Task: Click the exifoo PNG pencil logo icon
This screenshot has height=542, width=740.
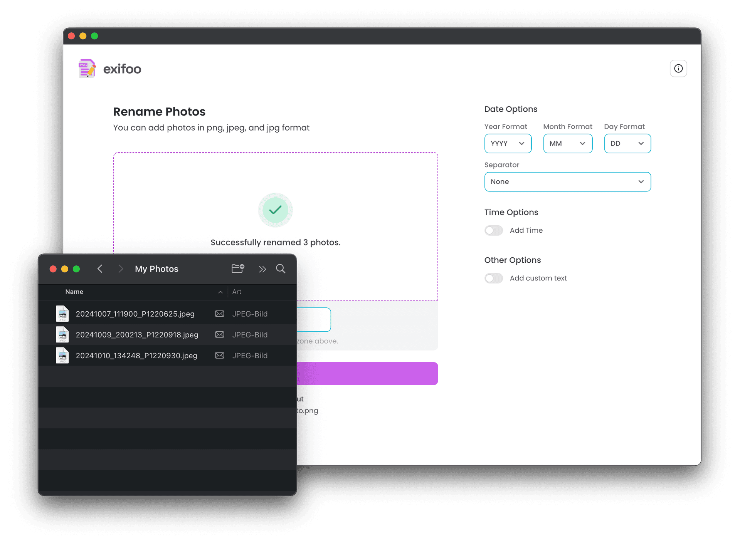Action: 86,69
